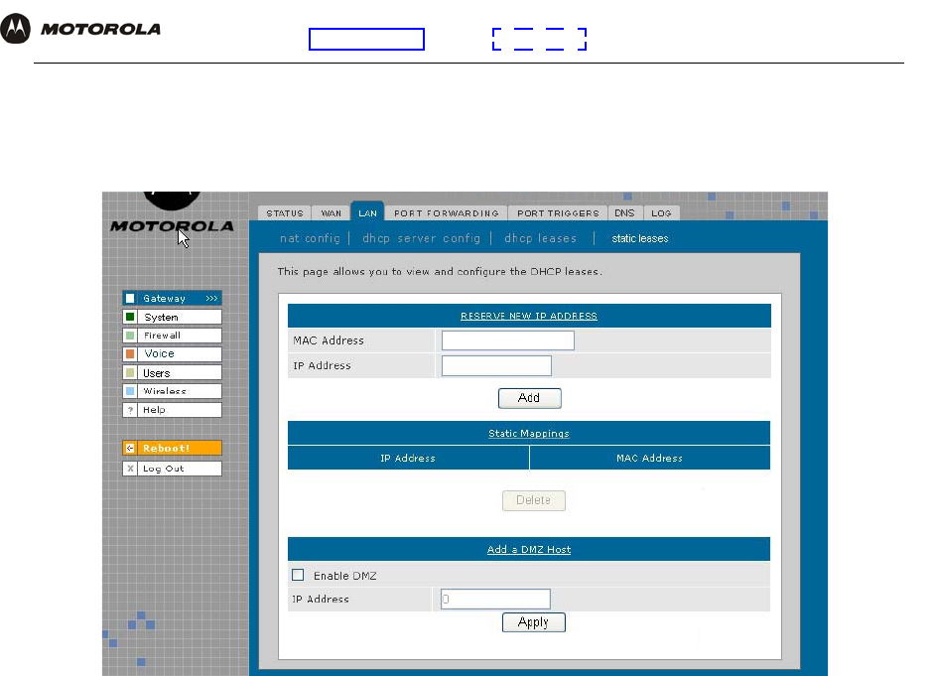The image size is (933, 676).
Task: Switch to the LOG tab
Action: (661, 213)
